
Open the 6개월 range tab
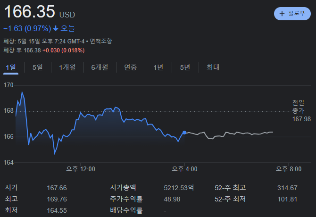[100, 67]
